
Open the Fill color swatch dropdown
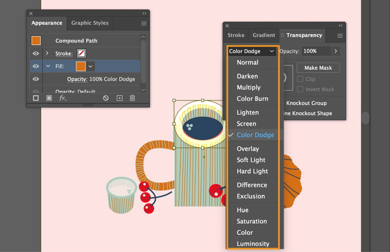[90, 66]
